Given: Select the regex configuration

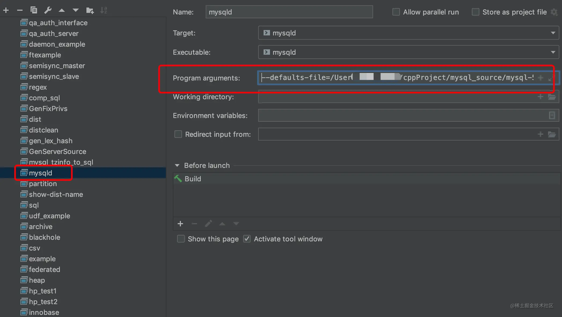Looking at the screenshot, I should coord(38,87).
